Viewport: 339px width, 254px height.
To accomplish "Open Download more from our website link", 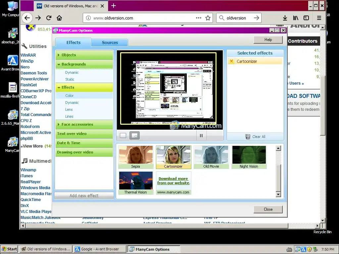I will pyautogui.click(x=173, y=181).
